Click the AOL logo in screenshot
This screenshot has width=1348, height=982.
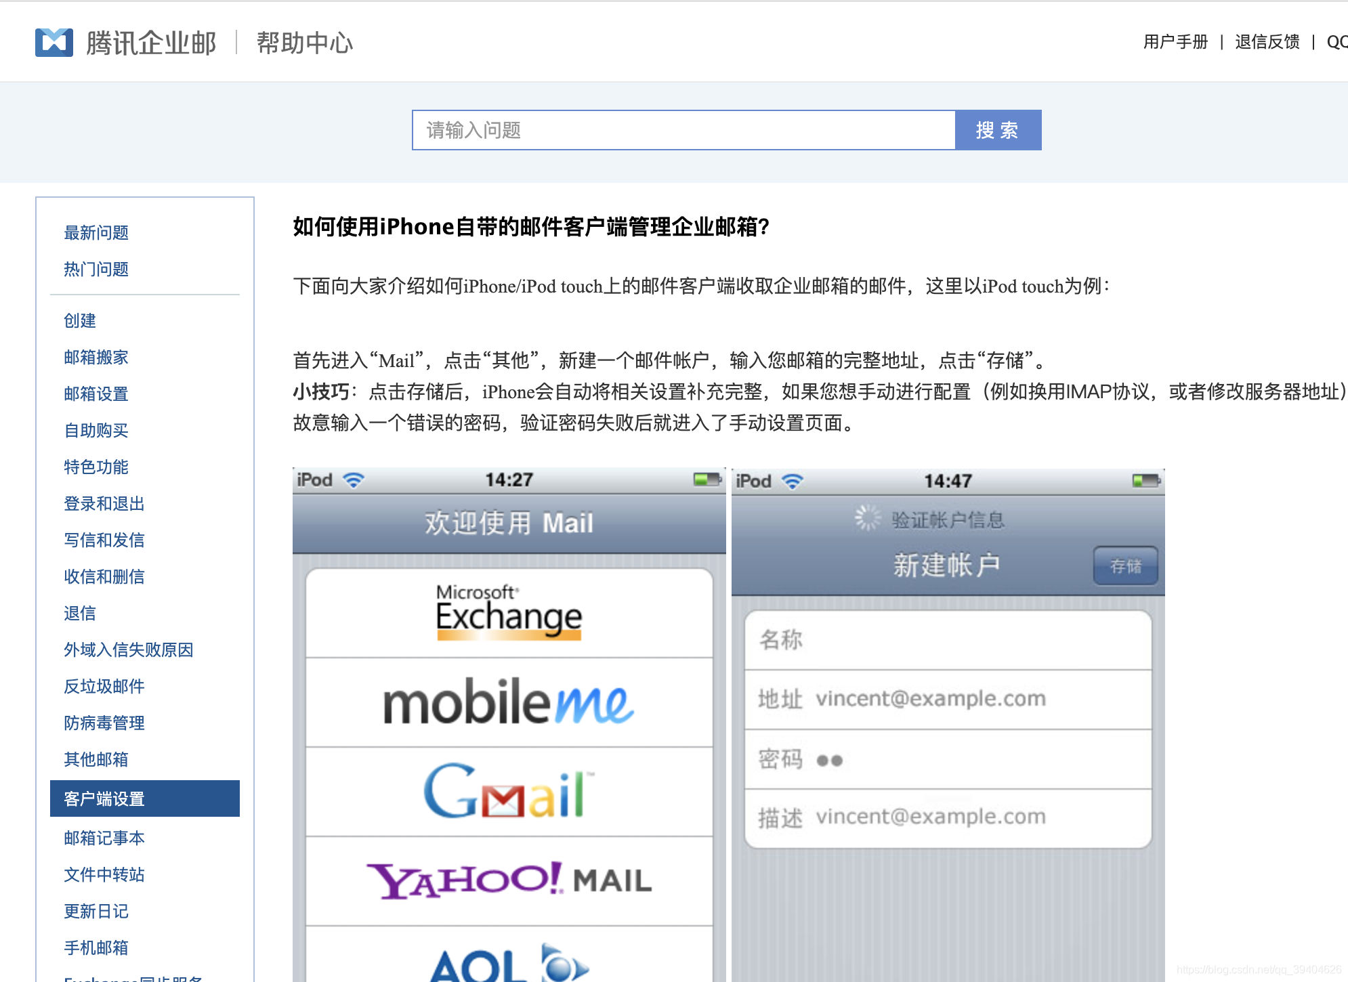[509, 963]
